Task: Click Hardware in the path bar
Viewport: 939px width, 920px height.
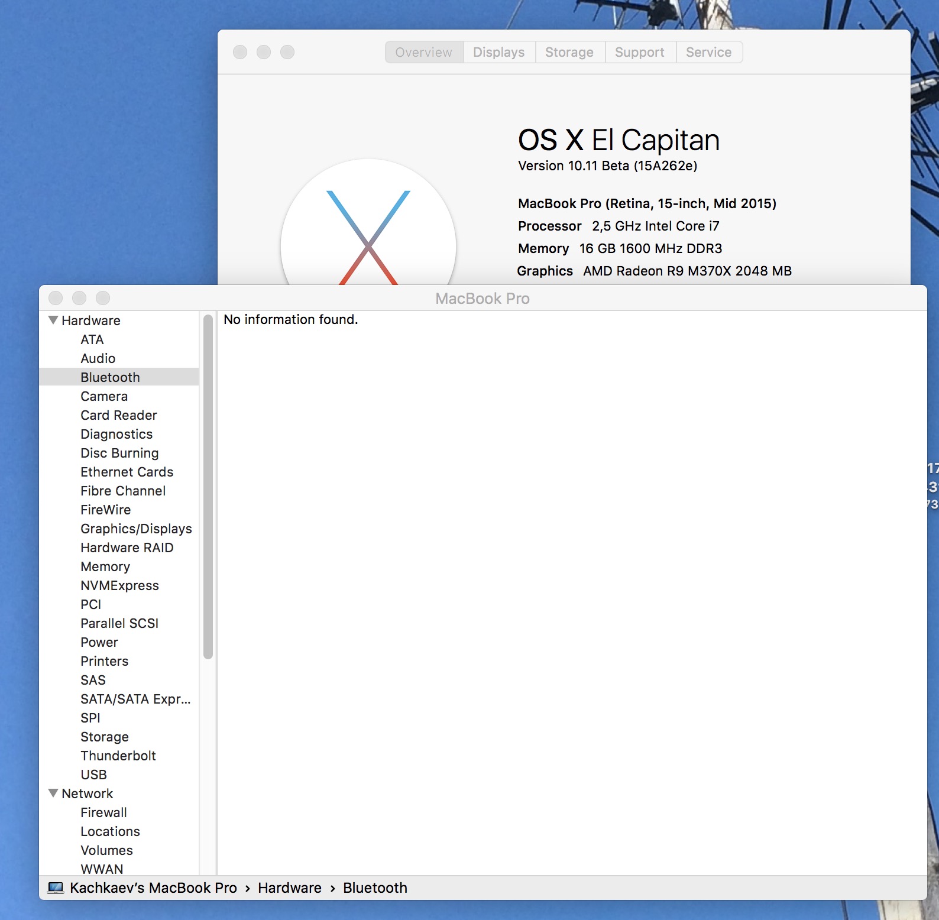Action: (290, 888)
